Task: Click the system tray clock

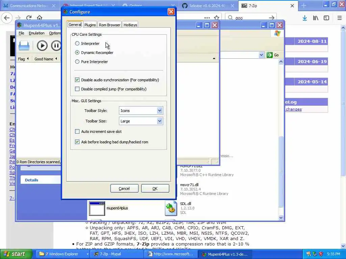Action: click(x=333, y=254)
